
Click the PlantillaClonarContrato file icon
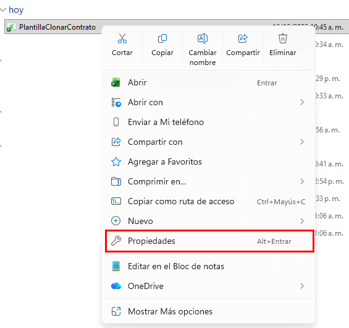point(11,27)
